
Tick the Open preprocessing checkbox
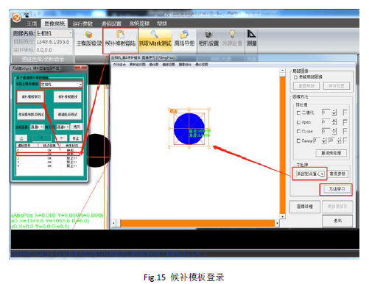point(298,122)
